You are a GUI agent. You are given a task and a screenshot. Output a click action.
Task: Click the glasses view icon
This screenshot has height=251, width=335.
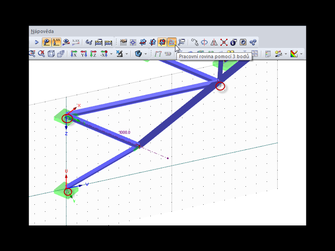tap(89, 42)
